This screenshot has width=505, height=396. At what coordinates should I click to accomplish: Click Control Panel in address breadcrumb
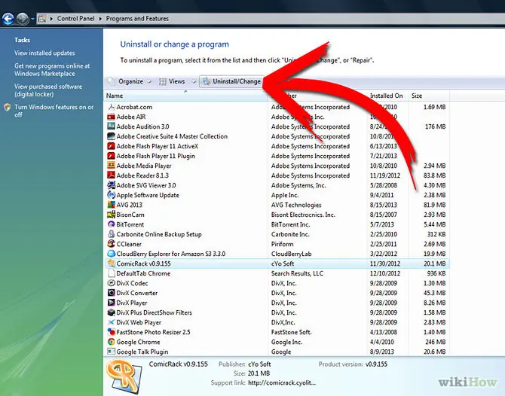tap(75, 19)
